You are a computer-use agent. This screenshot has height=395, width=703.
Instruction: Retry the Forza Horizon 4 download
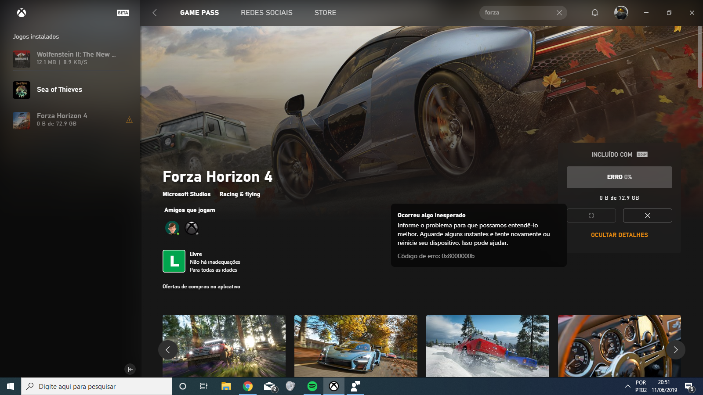pos(591,215)
